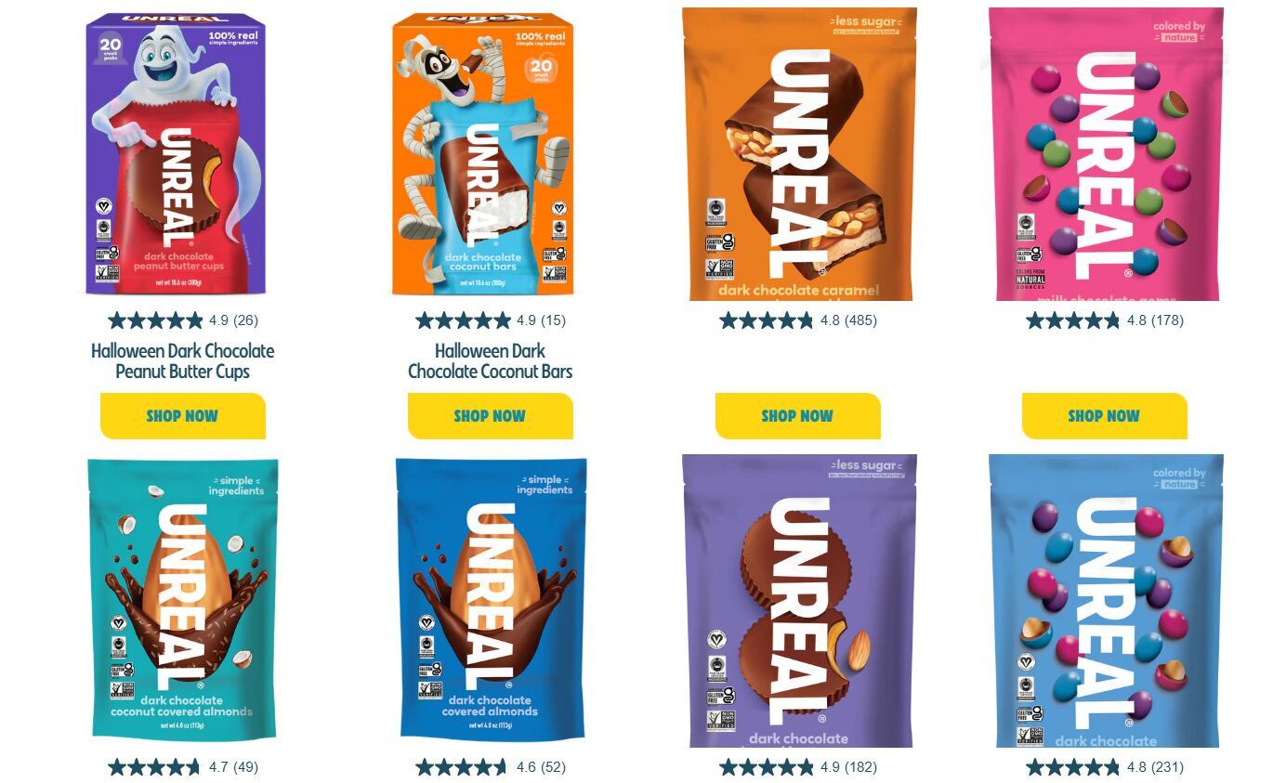This screenshot has height=783, width=1273.
Task: Open Halloween Dark Chocolate Coconut Bars title link
Action: coord(491,361)
